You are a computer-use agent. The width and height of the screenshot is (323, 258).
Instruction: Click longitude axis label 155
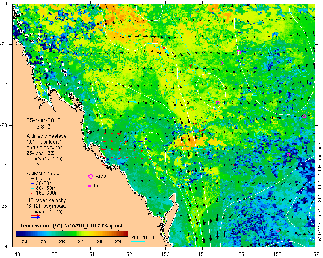[x=240, y=254]
